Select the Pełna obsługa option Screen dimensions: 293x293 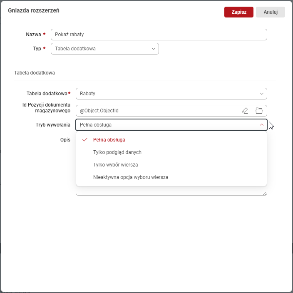(109, 140)
